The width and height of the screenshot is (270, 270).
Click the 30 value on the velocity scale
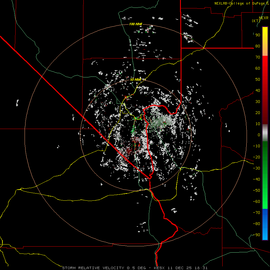pyautogui.click(x=258, y=102)
